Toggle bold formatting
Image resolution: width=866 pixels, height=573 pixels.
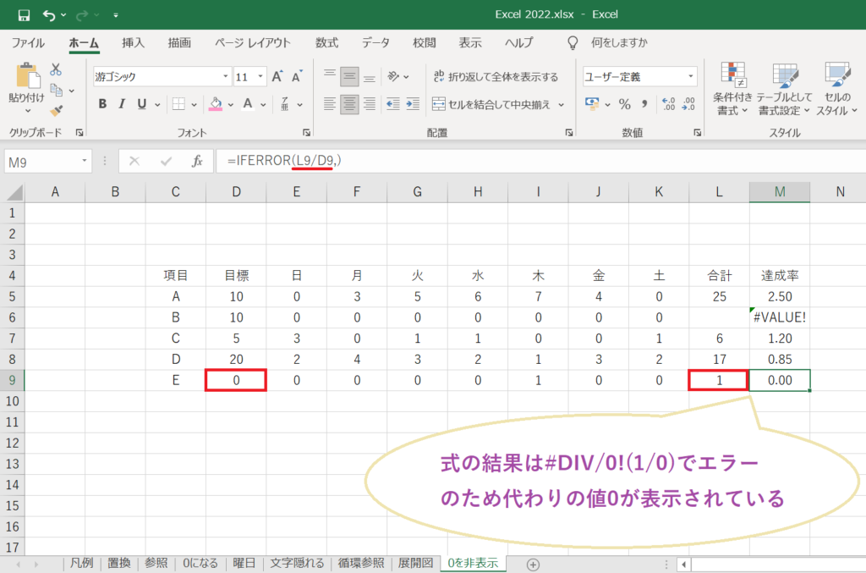(x=101, y=104)
